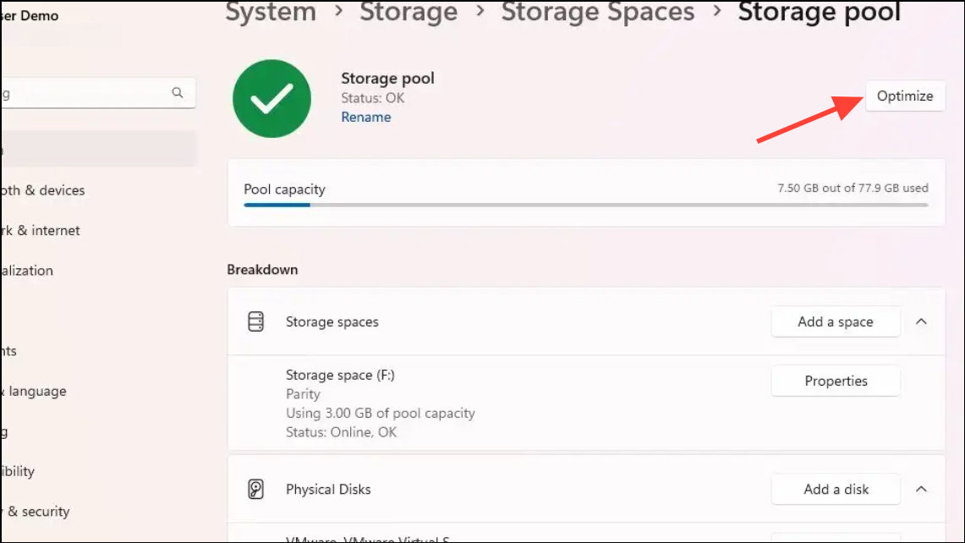The height and width of the screenshot is (543, 965).
Task: Click the green checkmark status icon
Action: tap(273, 97)
